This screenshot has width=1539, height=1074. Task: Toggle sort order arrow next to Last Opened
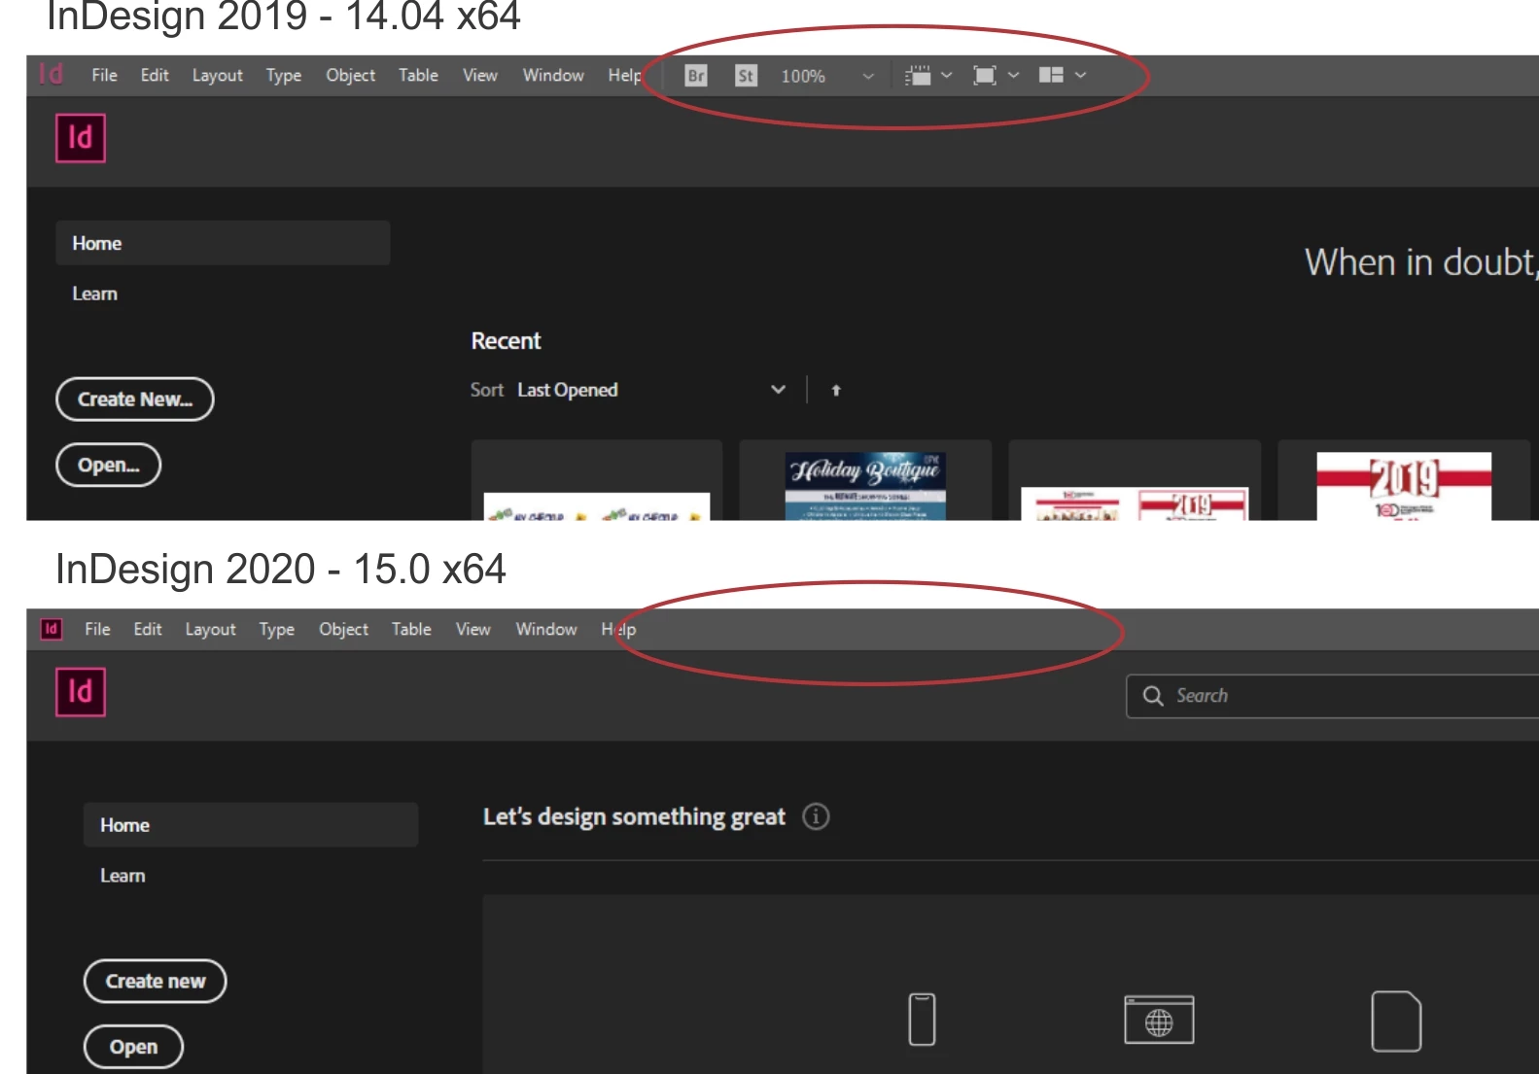point(836,390)
